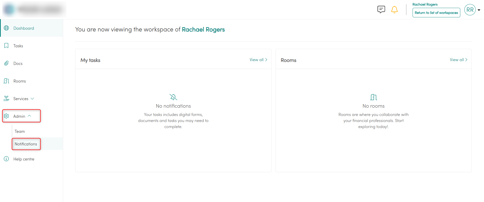Click Return to list of workspaces
484x202 pixels.
click(x=436, y=13)
